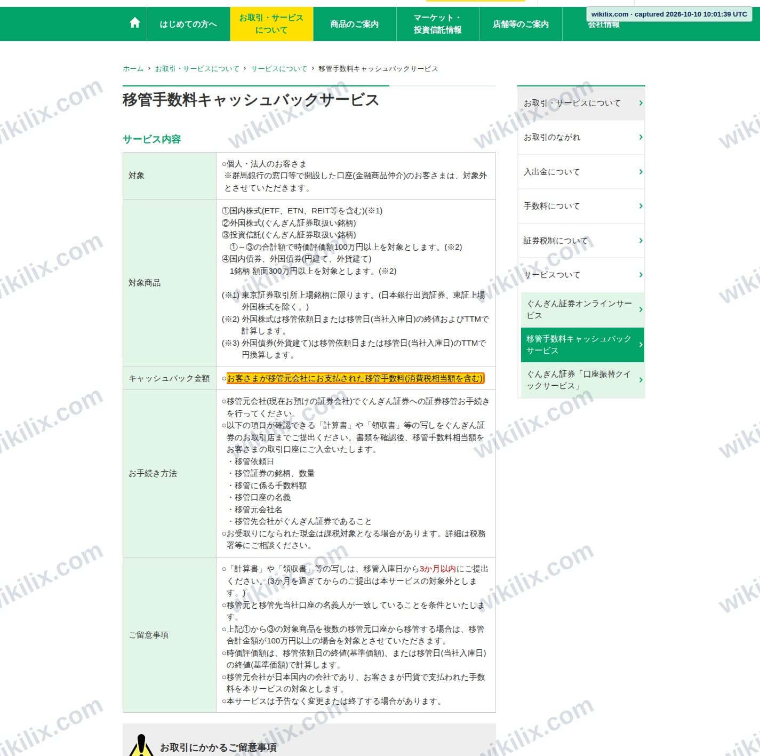Click the お手続き方法 row header

coord(170,473)
